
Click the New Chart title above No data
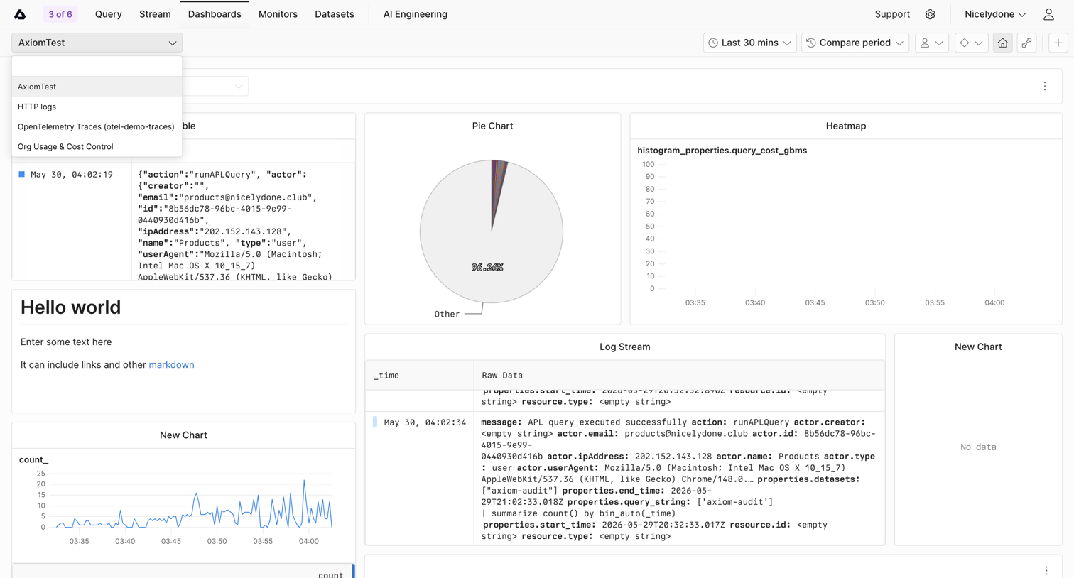[x=978, y=347]
